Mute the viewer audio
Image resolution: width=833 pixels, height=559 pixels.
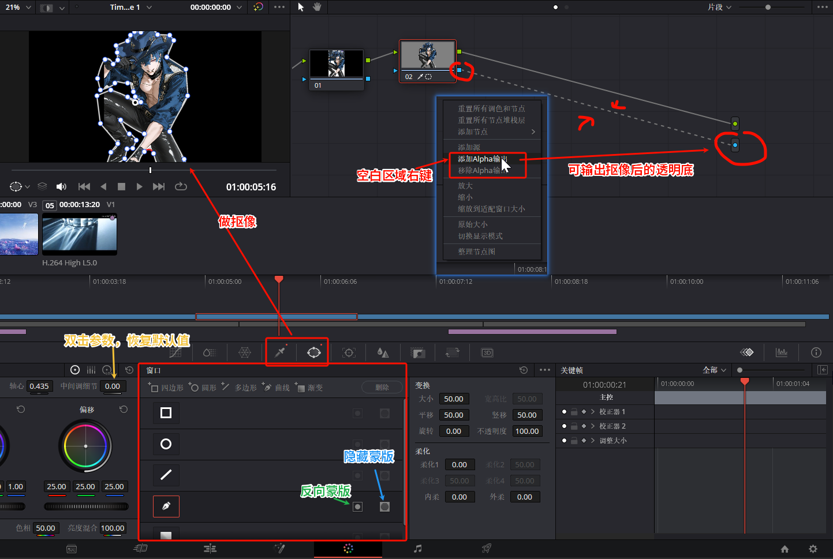61,186
